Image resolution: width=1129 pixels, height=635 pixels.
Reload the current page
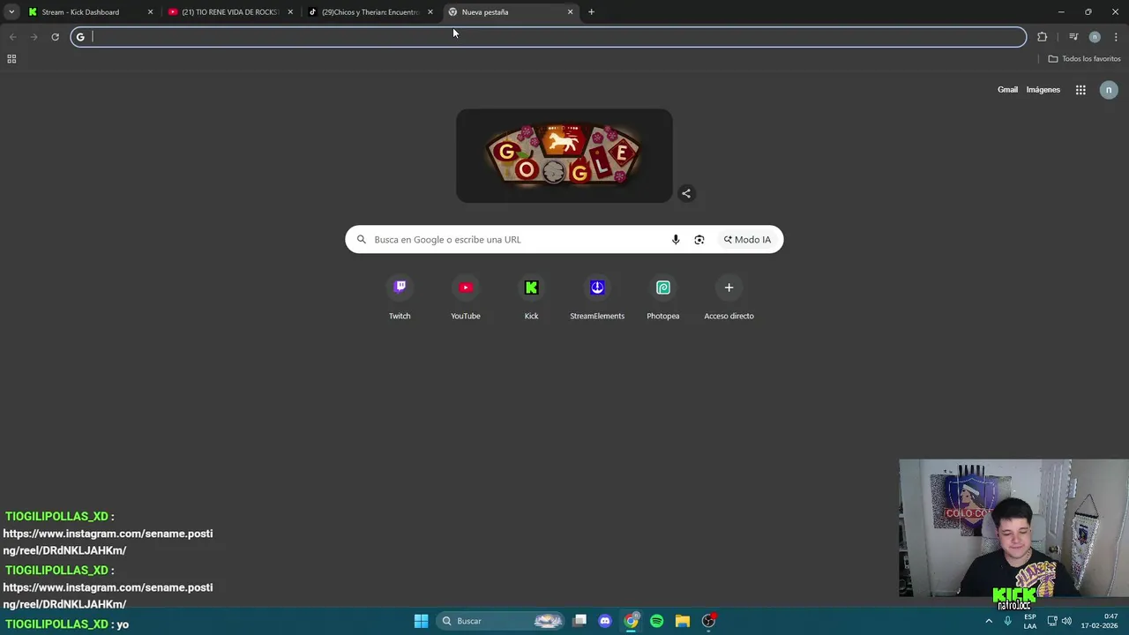click(x=55, y=37)
